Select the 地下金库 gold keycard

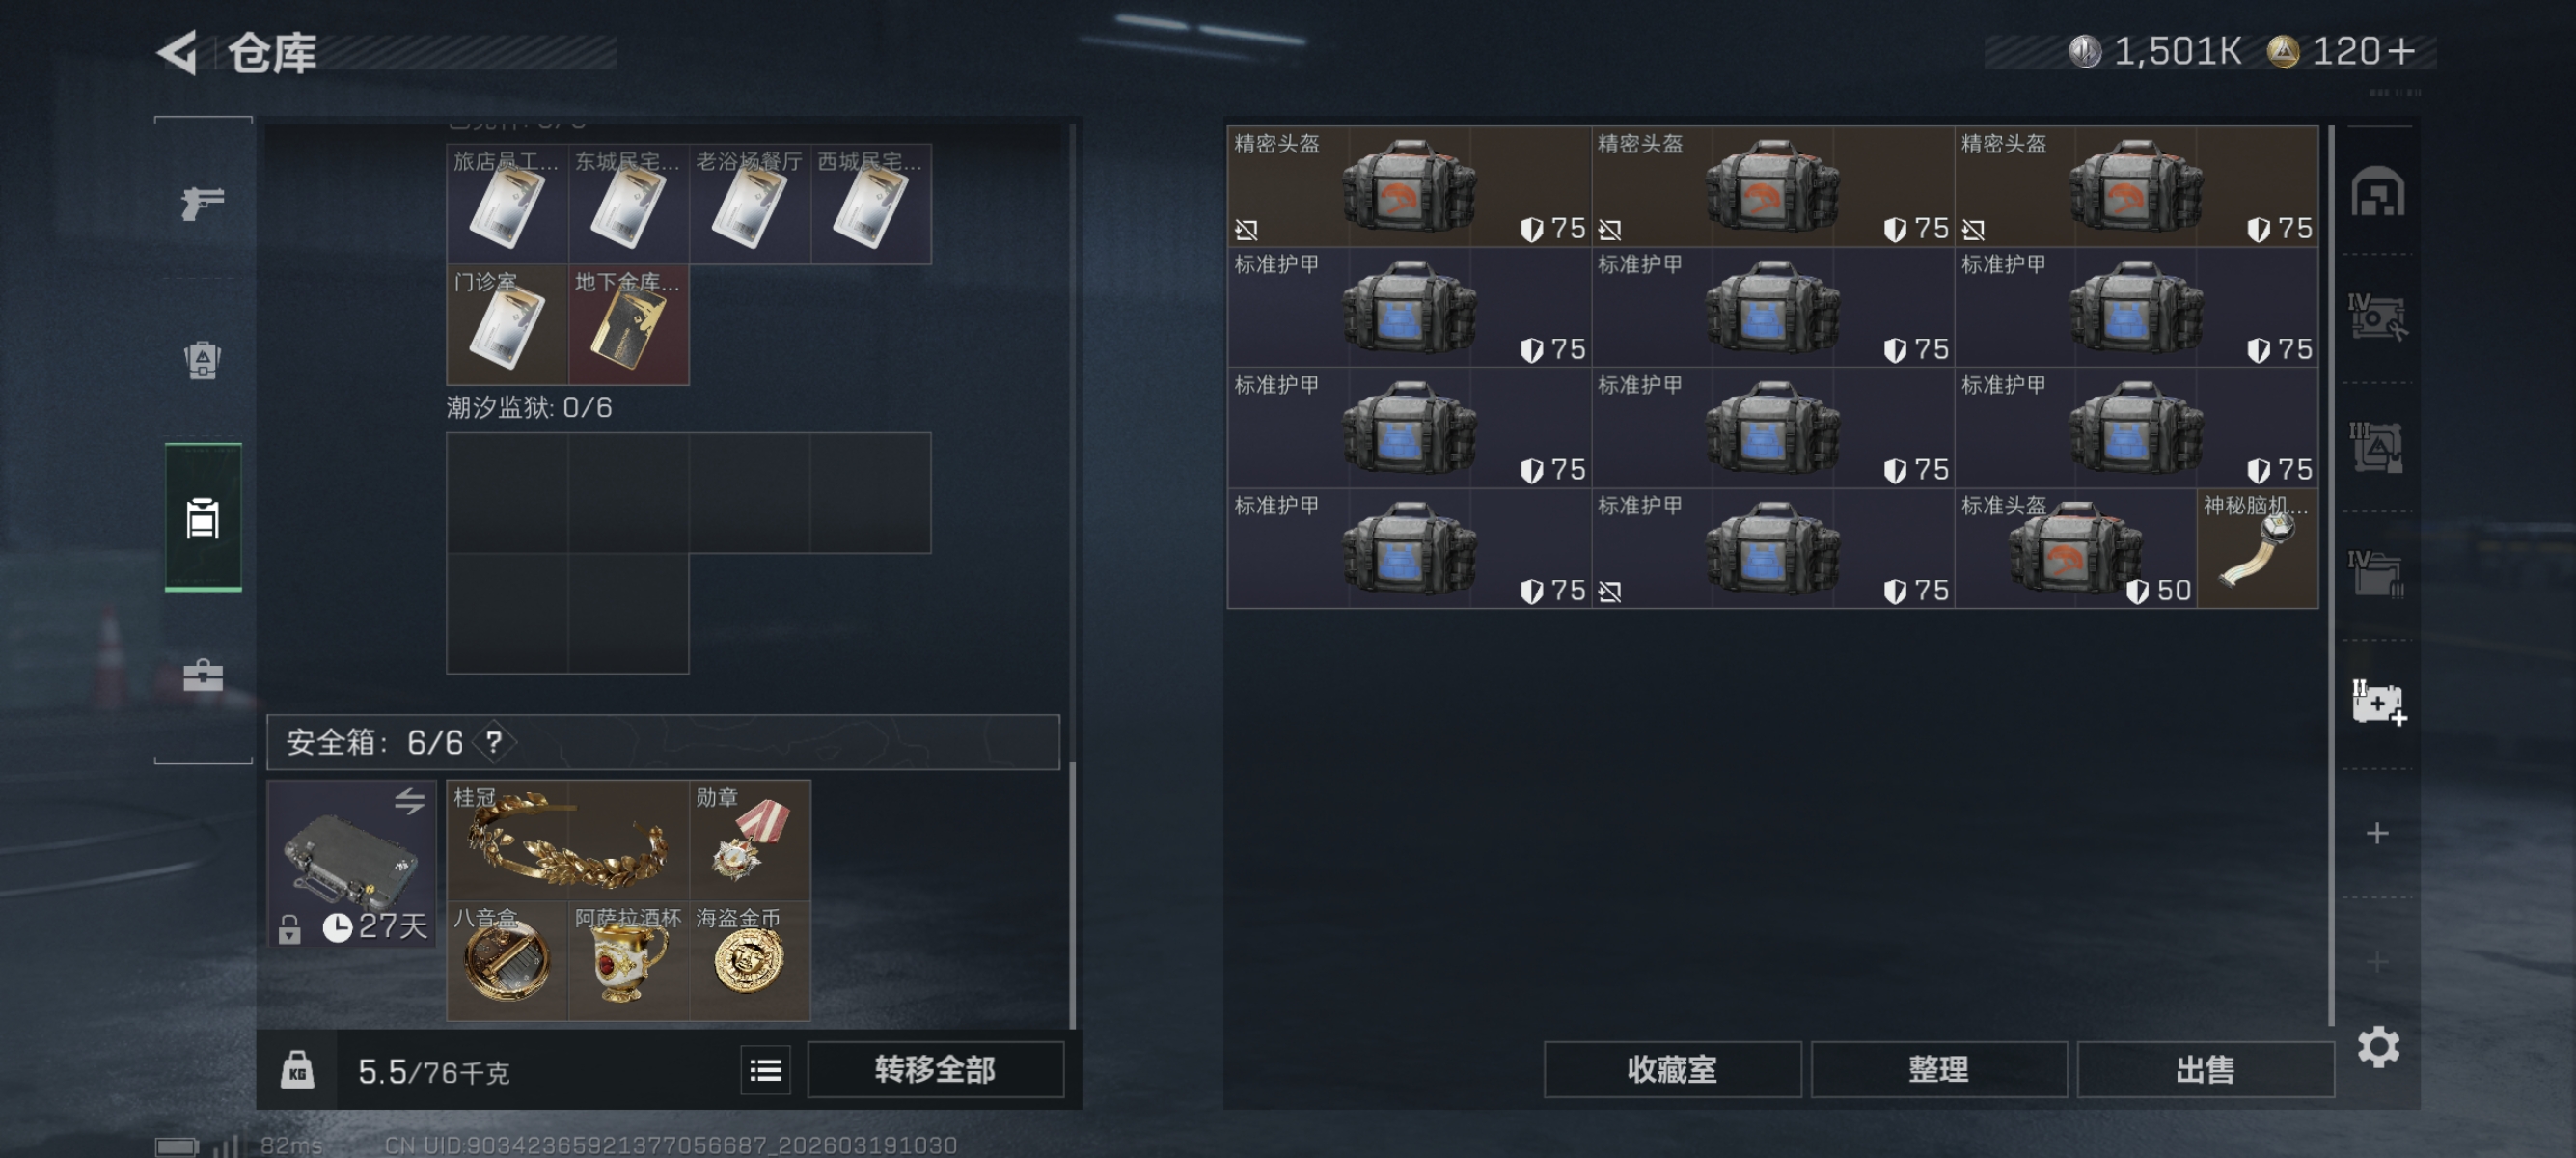tap(628, 325)
